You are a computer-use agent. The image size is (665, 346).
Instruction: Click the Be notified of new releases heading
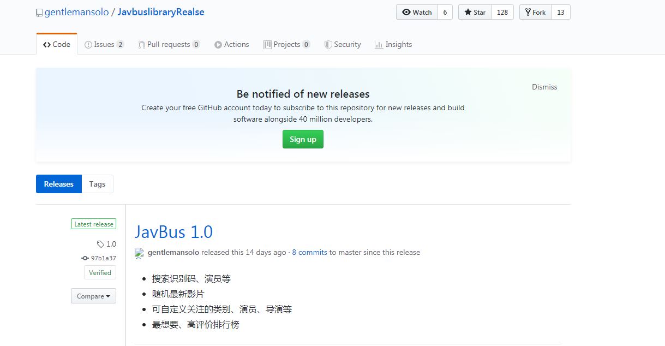[x=303, y=94]
